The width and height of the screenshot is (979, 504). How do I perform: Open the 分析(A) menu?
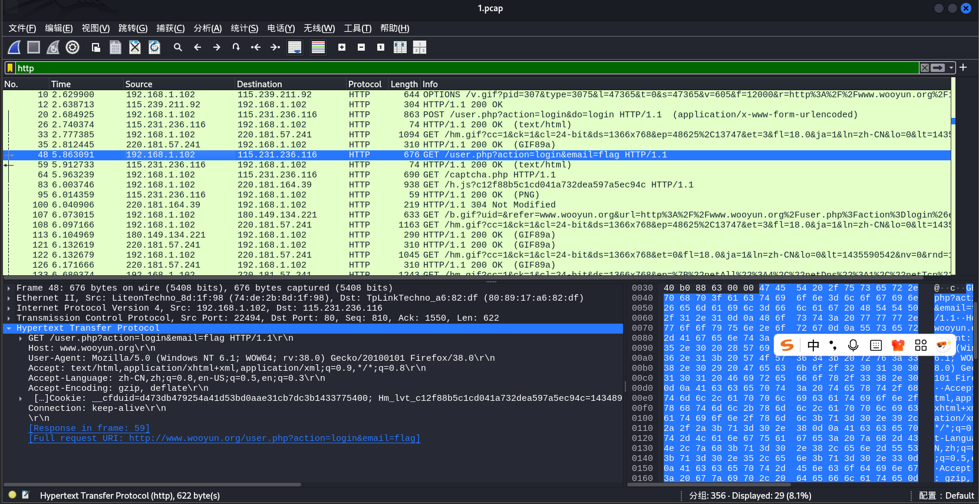[207, 28]
